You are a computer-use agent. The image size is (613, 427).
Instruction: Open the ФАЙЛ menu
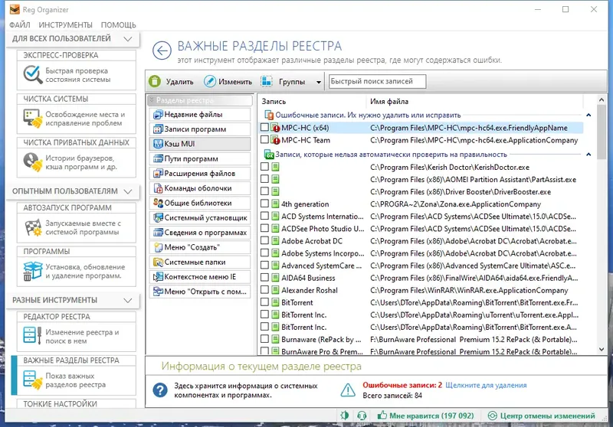click(20, 25)
